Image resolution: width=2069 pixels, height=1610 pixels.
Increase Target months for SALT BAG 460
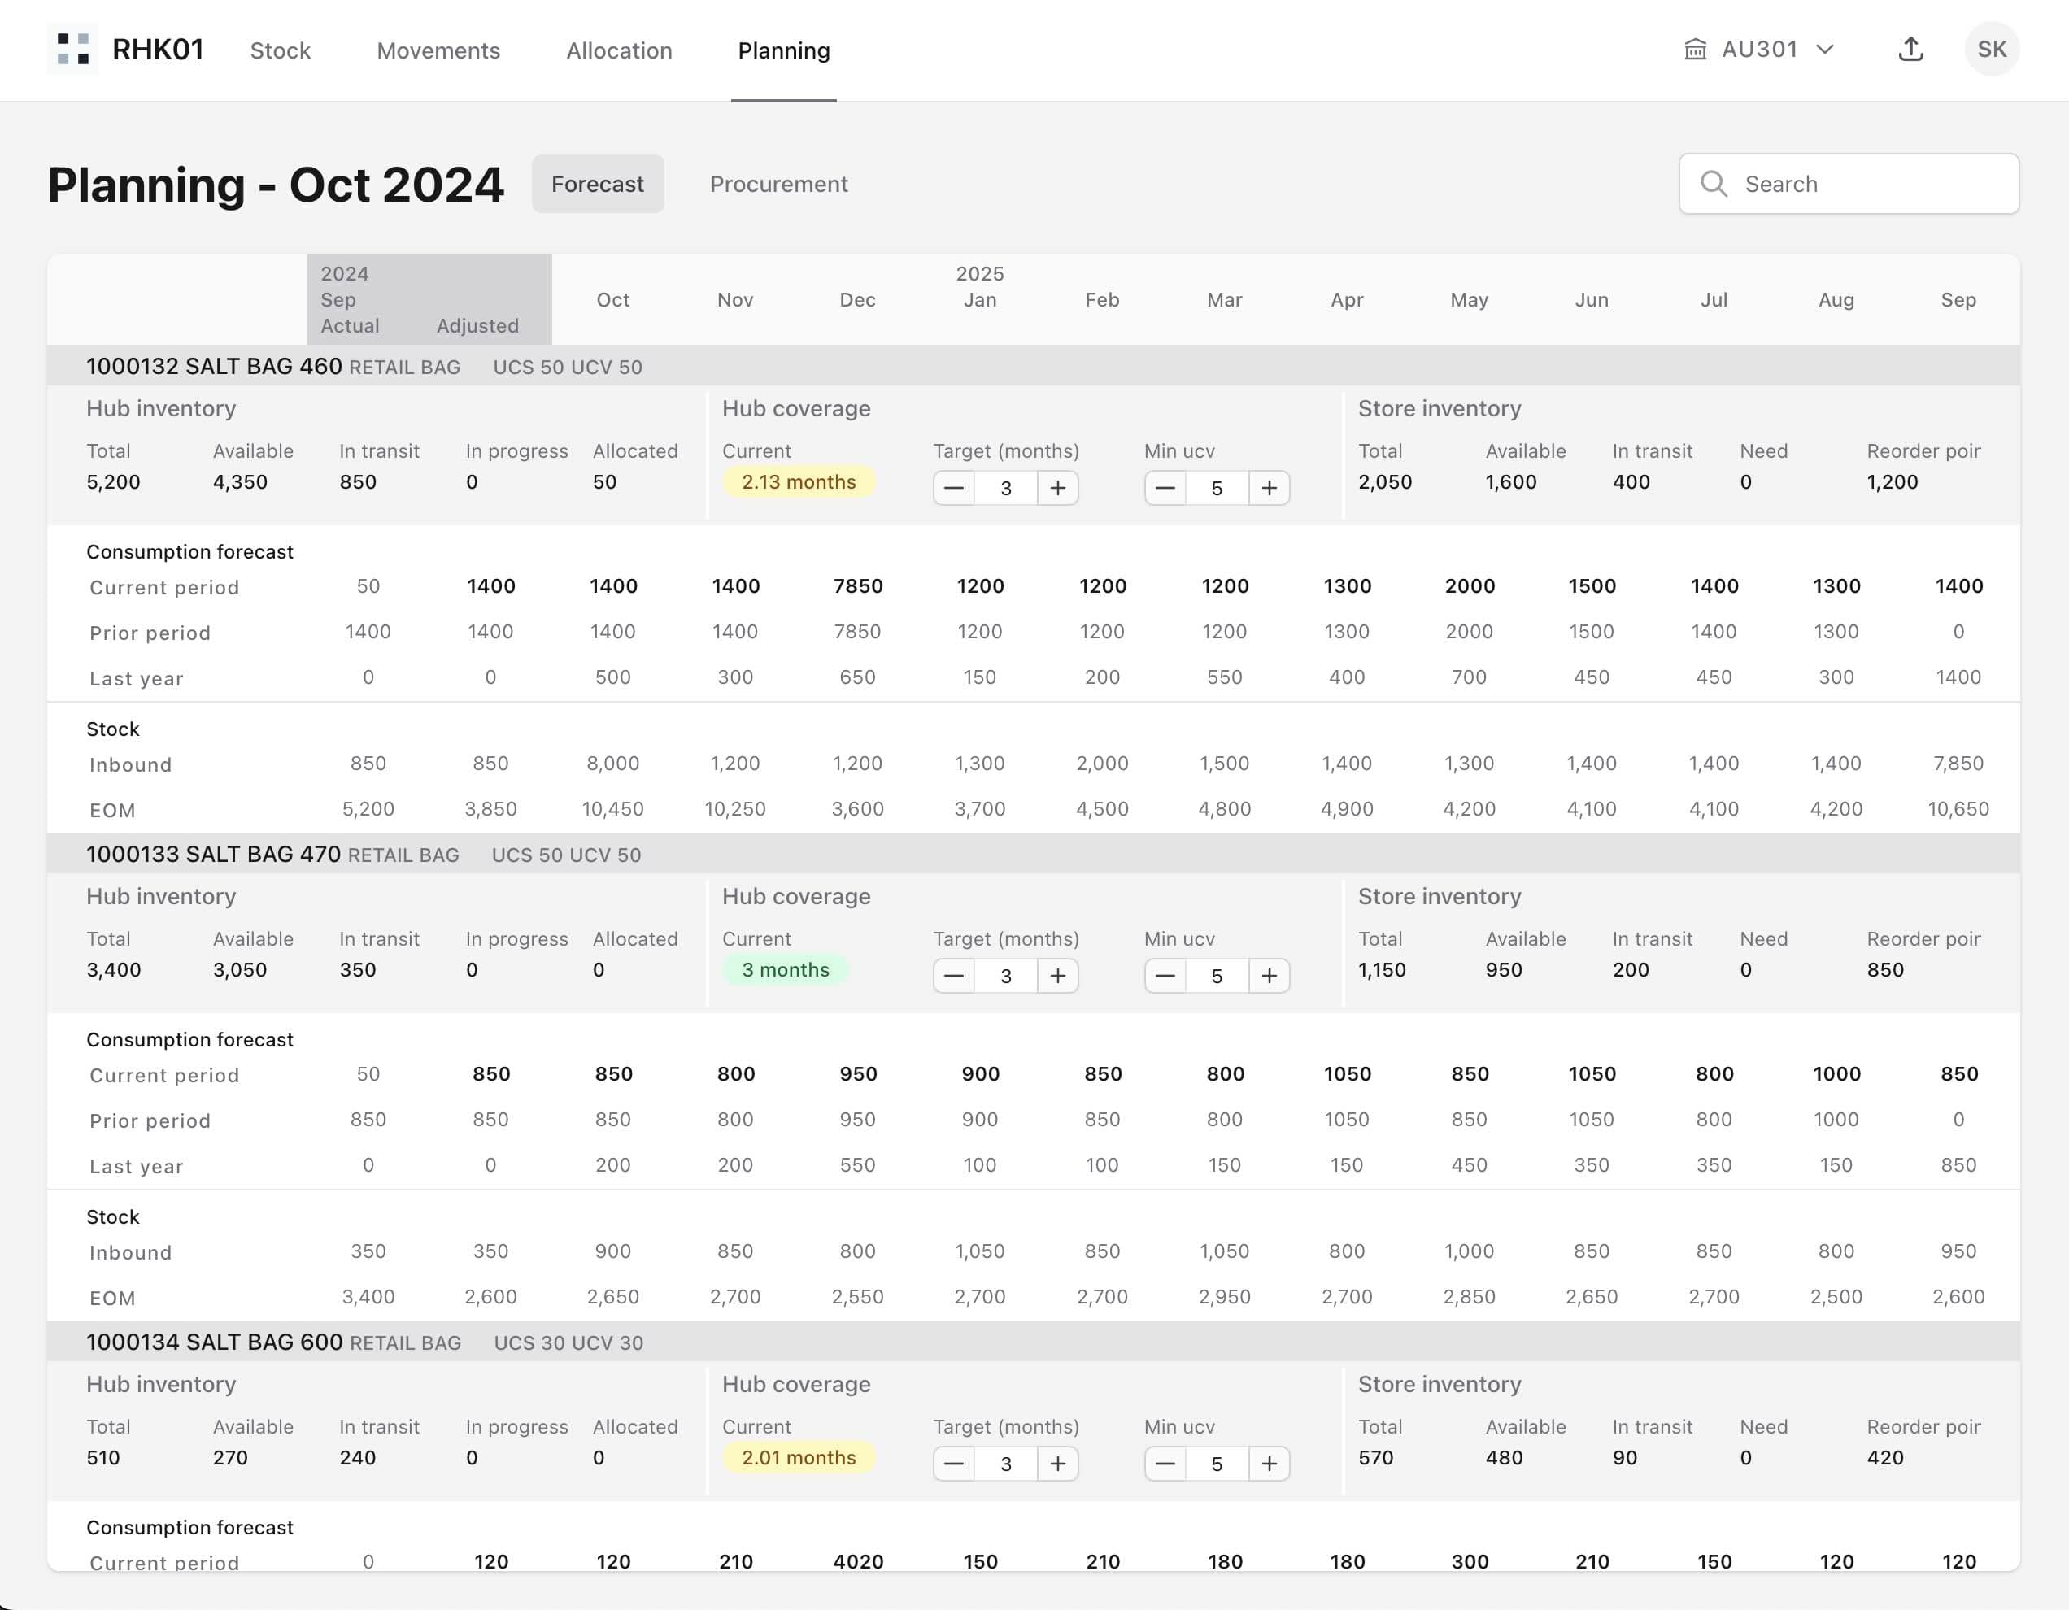tap(1057, 488)
